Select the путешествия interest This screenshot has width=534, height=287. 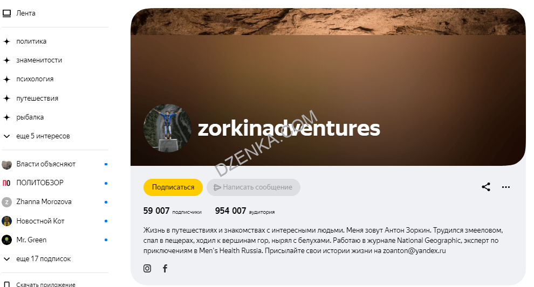tap(37, 99)
